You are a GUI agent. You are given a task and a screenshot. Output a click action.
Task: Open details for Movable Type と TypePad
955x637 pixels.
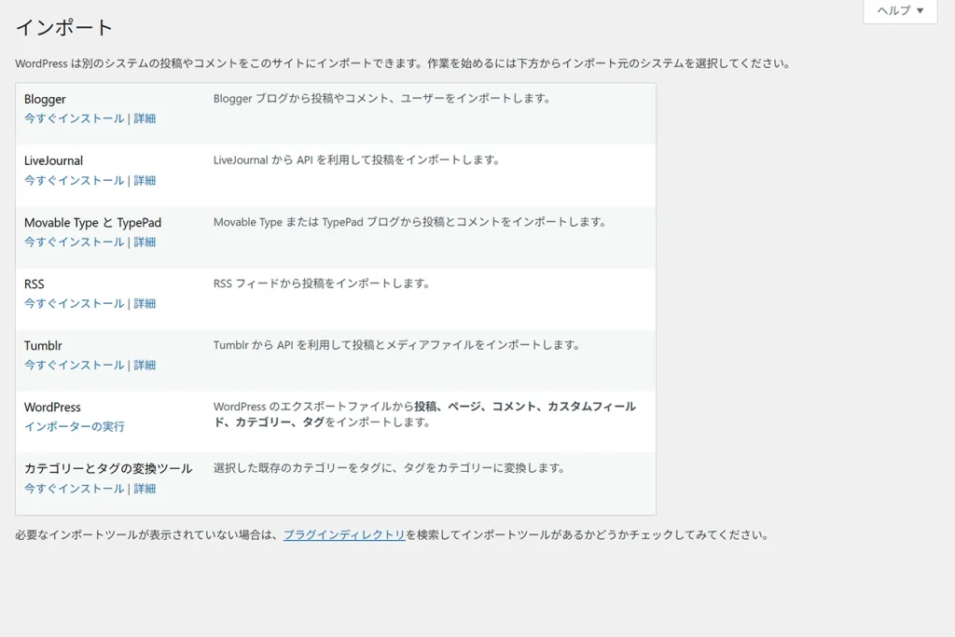pos(145,242)
